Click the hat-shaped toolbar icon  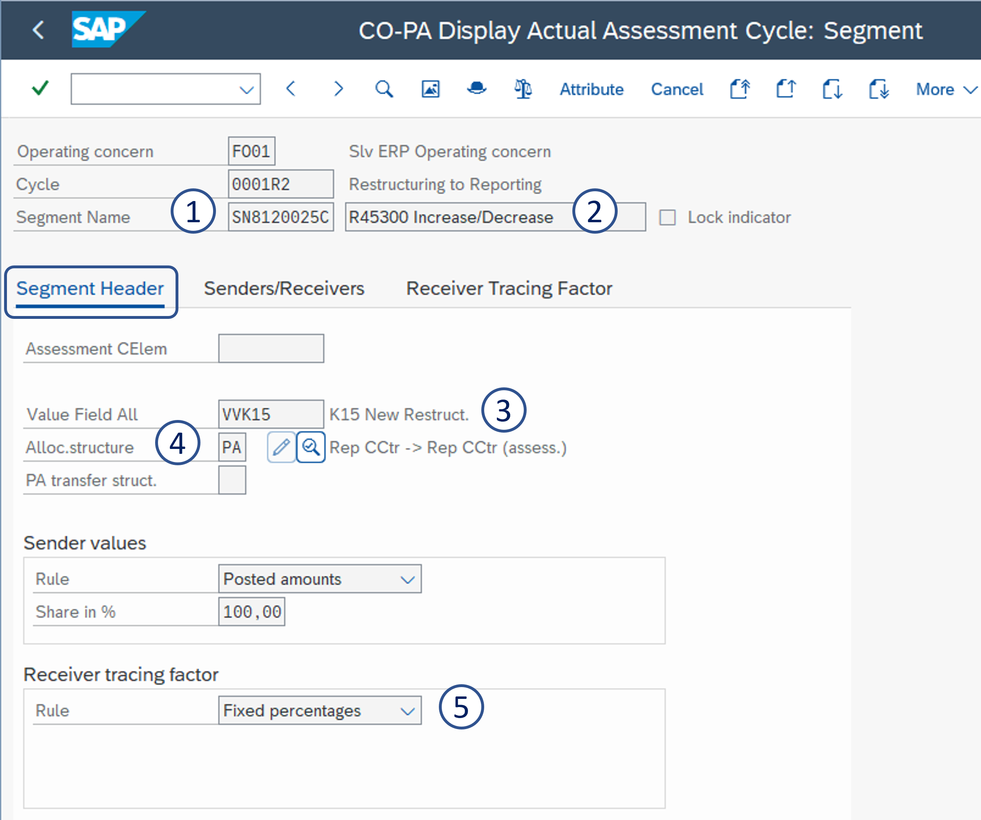(476, 88)
